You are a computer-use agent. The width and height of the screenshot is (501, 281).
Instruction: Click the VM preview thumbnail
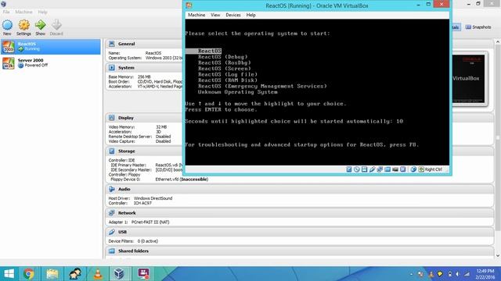469,78
